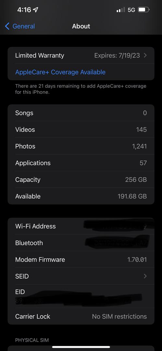Tap the Photos row showing 1,241
The width and height of the screenshot is (162, 351).
pos(81,146)
